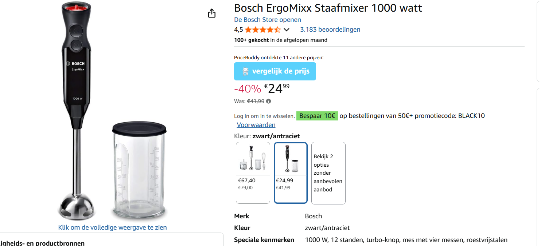Open the star rating breakdown chevron

pos(287,29)
